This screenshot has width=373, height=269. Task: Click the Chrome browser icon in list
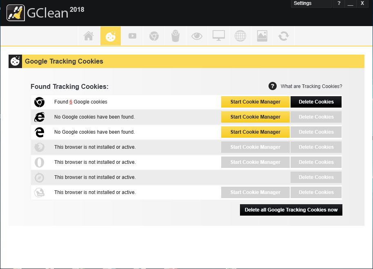[39, 102]
